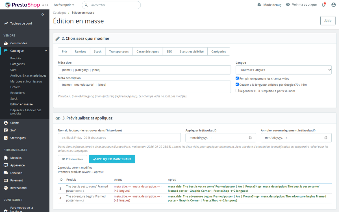Focus the Nom du lot input field
The height and width of the screenshot is (212, 339).
[x=119, y=138]
